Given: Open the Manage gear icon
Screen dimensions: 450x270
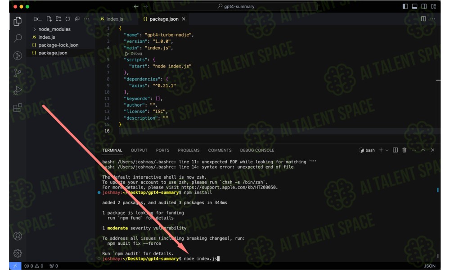Looking at the screenshot, I should [18, 253].
